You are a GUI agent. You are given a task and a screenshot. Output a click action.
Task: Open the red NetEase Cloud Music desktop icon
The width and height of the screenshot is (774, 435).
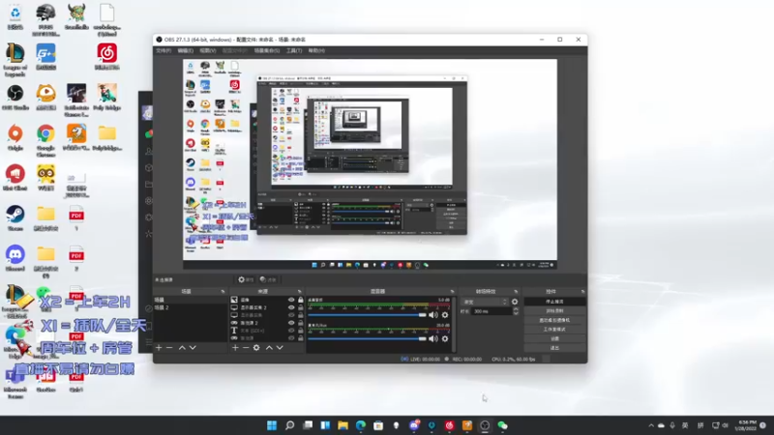(106, 56)
